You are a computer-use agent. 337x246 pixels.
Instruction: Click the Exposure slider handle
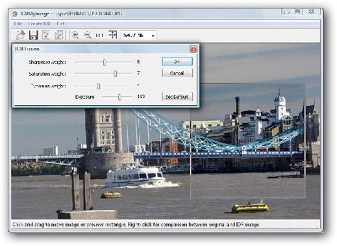119,97
